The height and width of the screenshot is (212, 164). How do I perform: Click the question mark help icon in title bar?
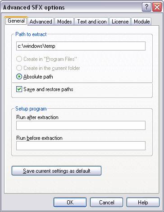coord(146,7)
